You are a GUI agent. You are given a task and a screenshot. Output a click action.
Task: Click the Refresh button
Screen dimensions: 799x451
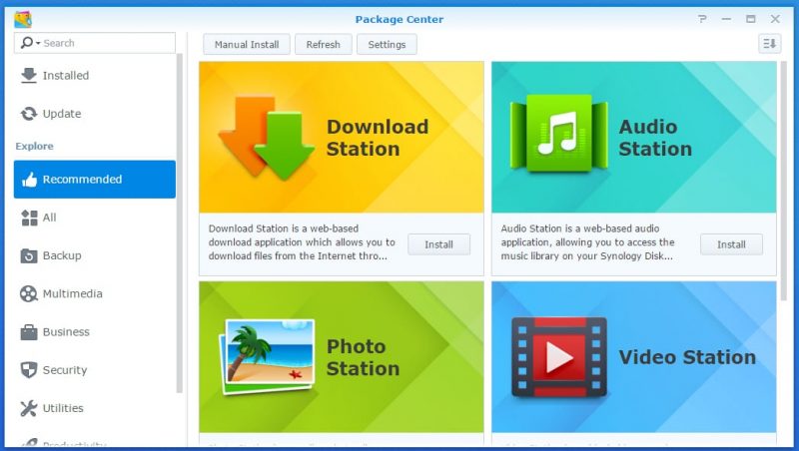point(323,44)
